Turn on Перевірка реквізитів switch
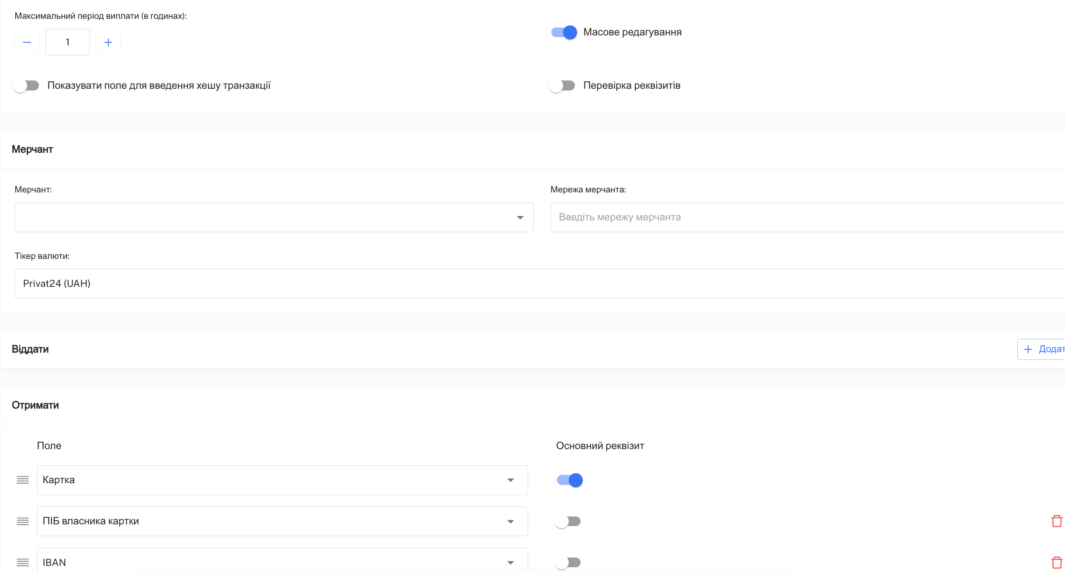The image size is (1065, 572). [562, 86]
